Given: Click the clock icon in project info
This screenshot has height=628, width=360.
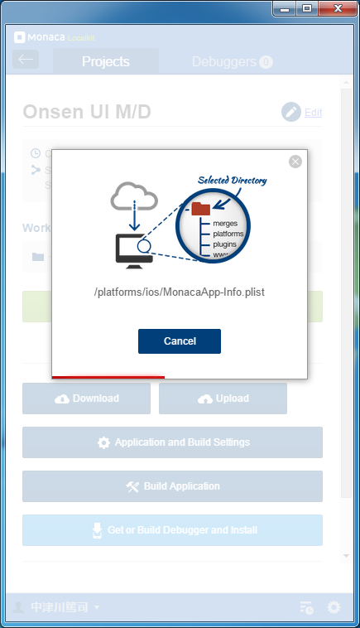Looking at the screenshot, I should [x=36, y=153].
